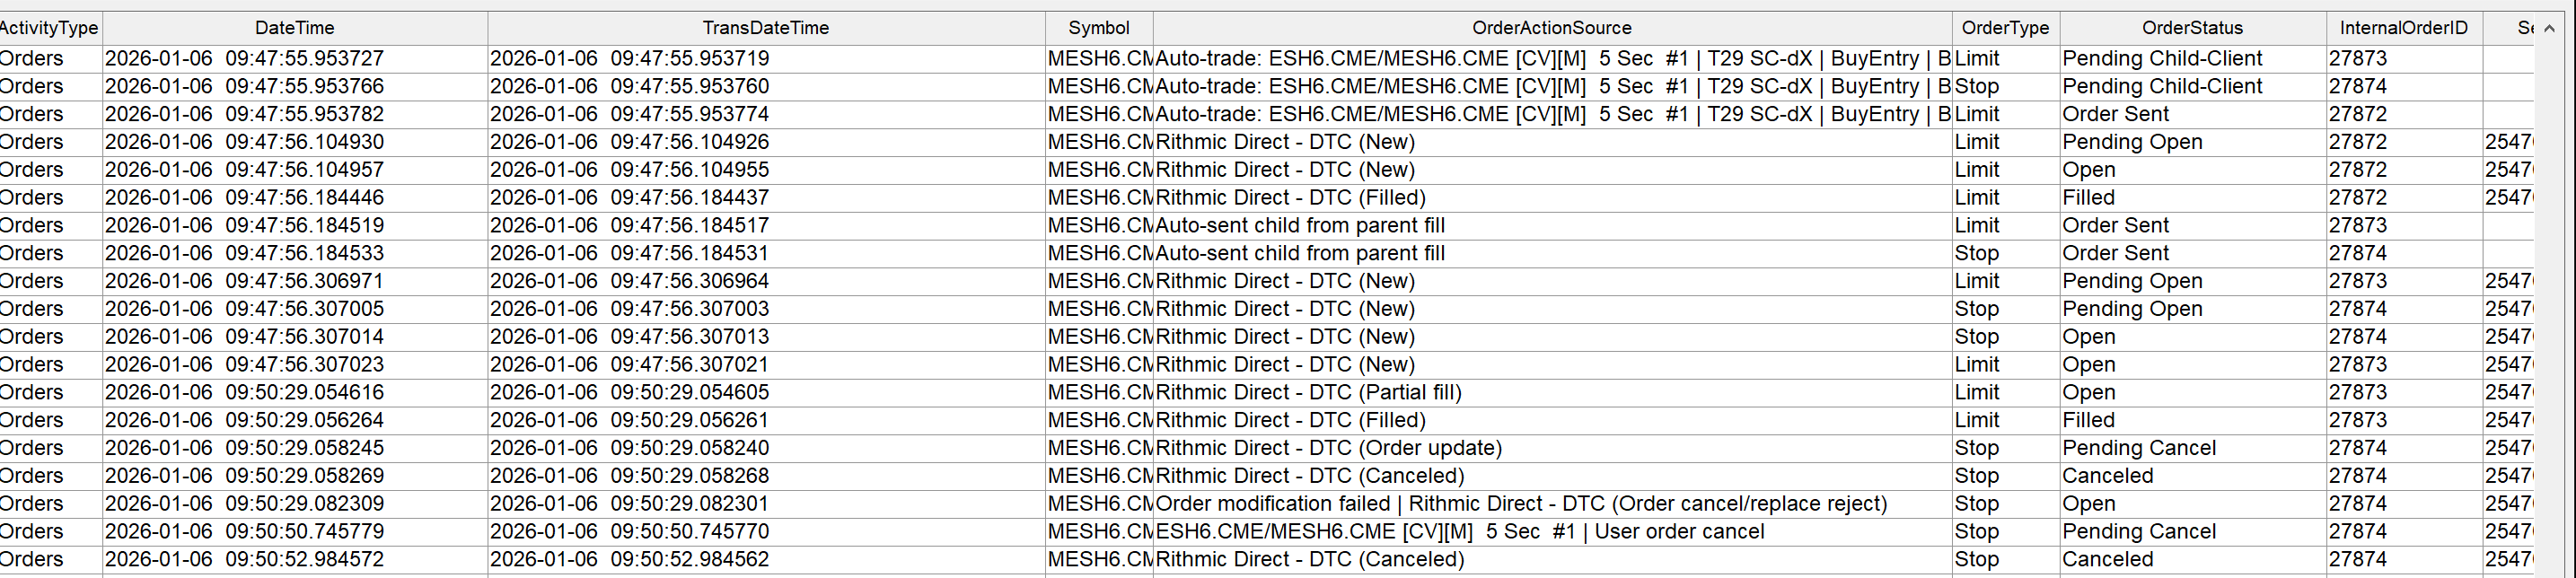Click the scroll up arrow at top right
Screen dimensions: 2576x578
(2549, 29)
